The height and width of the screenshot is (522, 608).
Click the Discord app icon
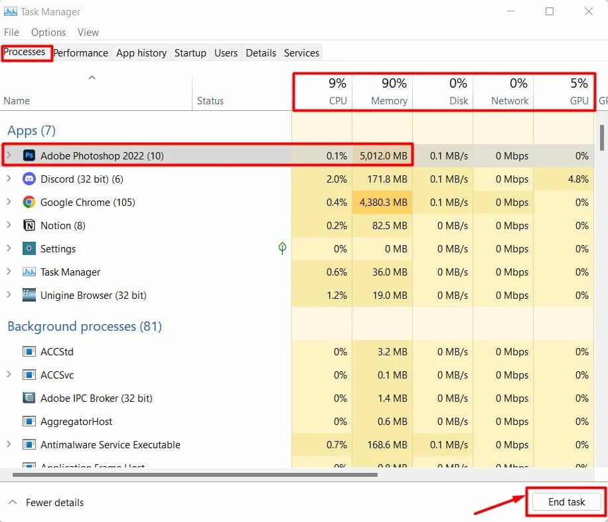(x=29, y=179)
